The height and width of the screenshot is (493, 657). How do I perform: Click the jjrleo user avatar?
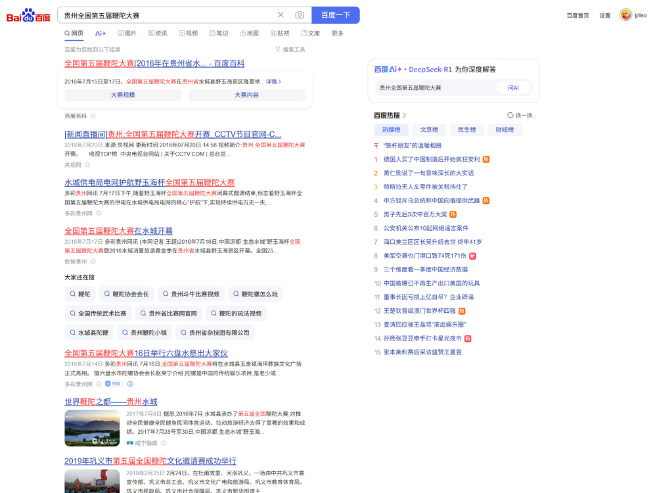coord(625,15)
